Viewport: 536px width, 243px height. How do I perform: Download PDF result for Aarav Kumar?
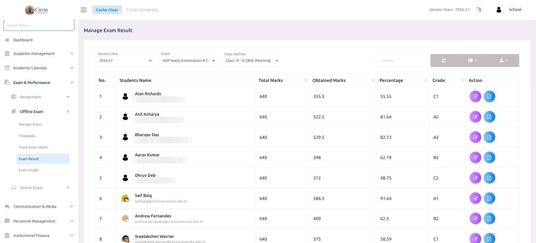pyautogui.click(x=489, y=157)
